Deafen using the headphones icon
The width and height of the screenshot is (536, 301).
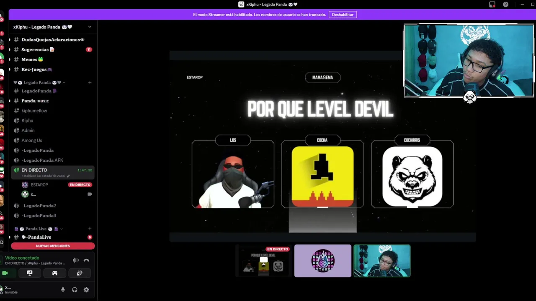click(75, 290)
